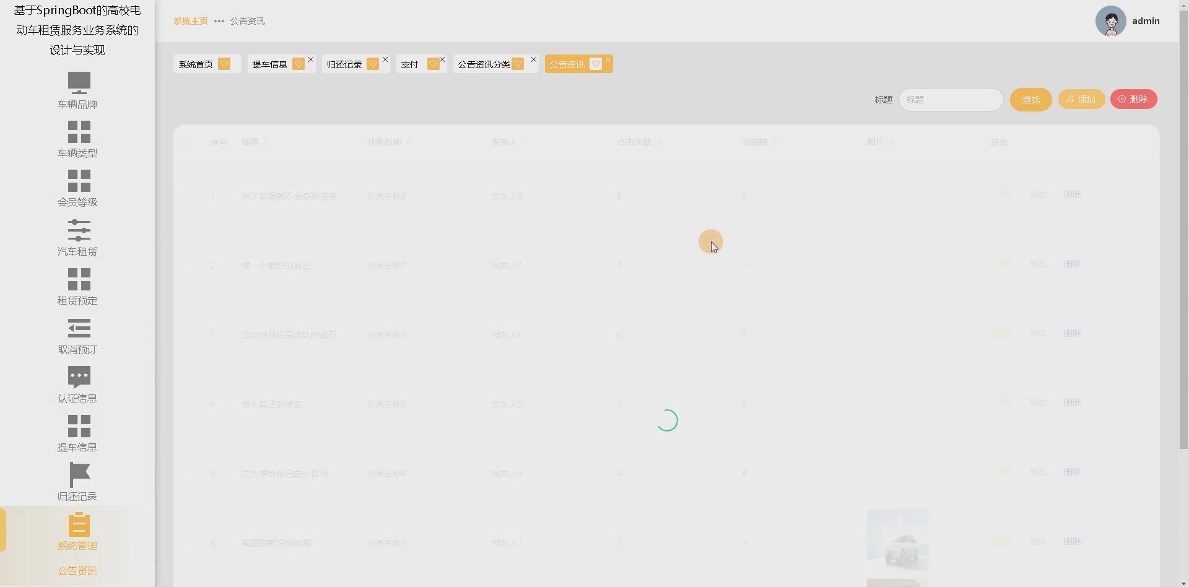
Task: Toggle the select-all checkbox in table header
Action: click(184, 142)
